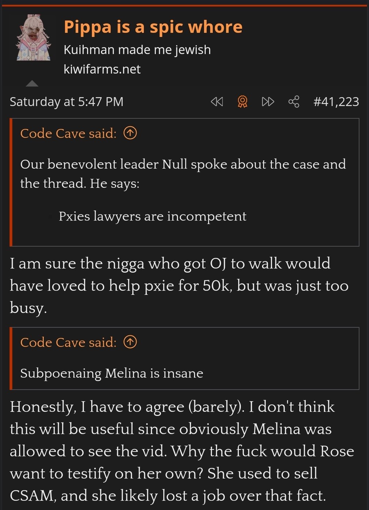Viewport: 369px width, 510px height.
Task: Click the orange award ribbon icon
Action: point(242,102)
